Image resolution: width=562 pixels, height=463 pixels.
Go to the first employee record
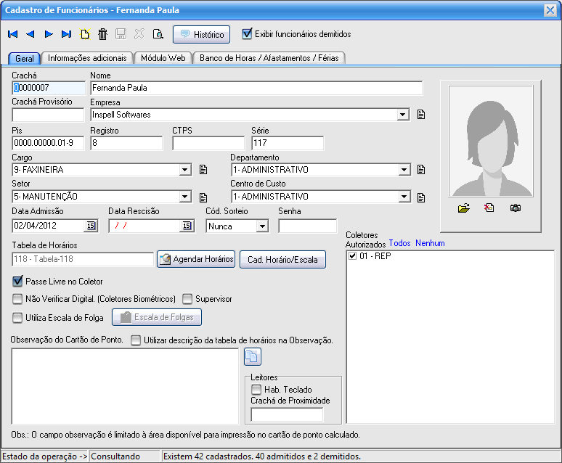tap(13, 34)
